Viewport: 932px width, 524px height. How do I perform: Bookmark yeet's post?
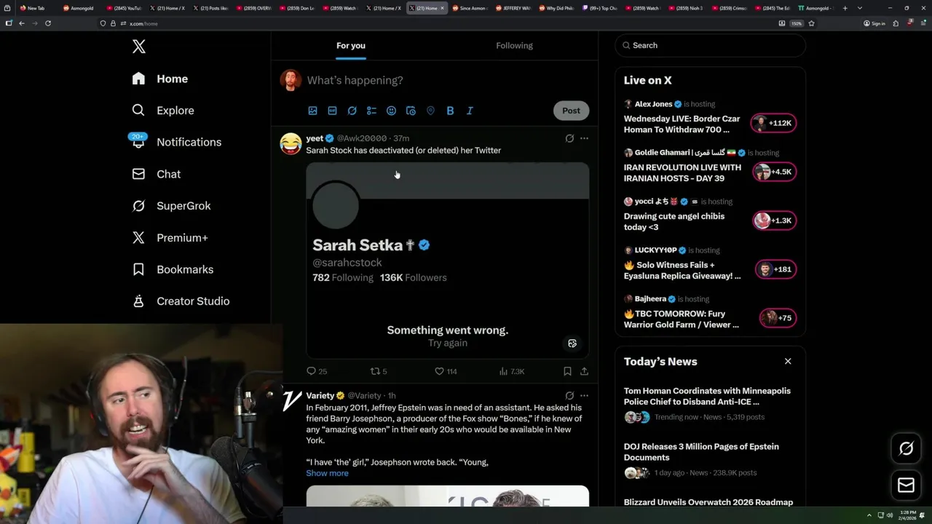click(567, 371)
